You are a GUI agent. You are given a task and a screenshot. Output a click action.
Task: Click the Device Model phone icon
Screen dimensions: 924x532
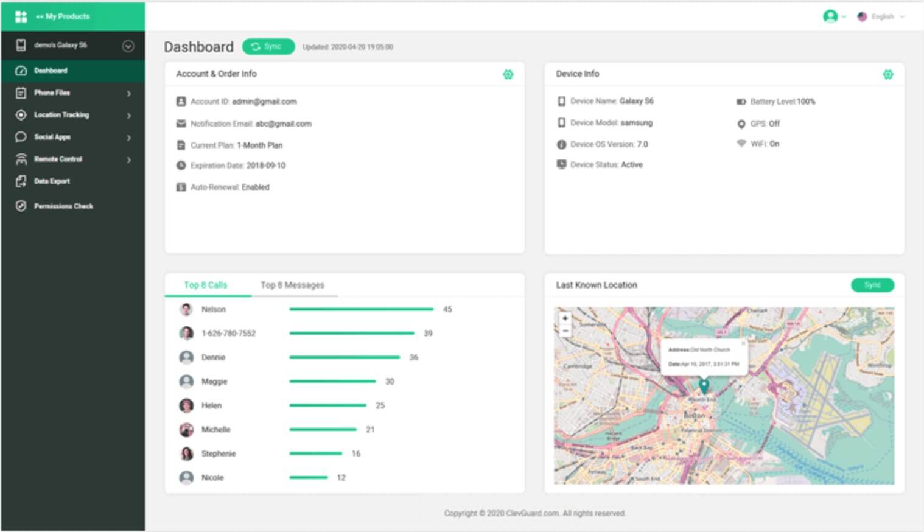point(561,123)
